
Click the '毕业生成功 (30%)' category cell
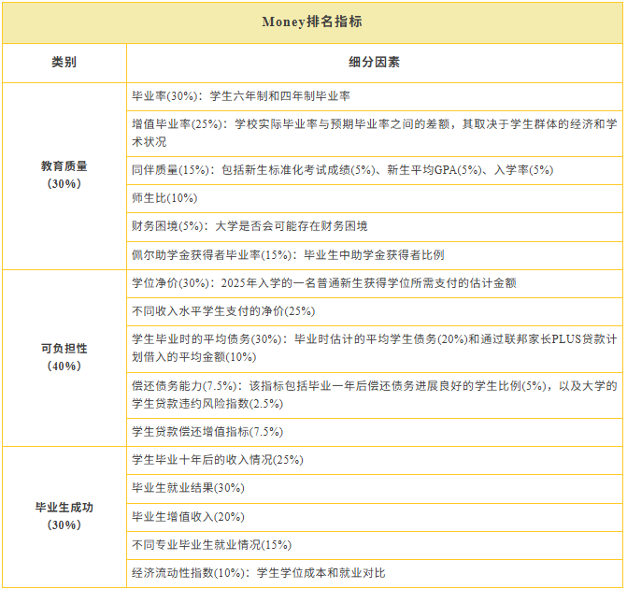(x=64, y=516)
